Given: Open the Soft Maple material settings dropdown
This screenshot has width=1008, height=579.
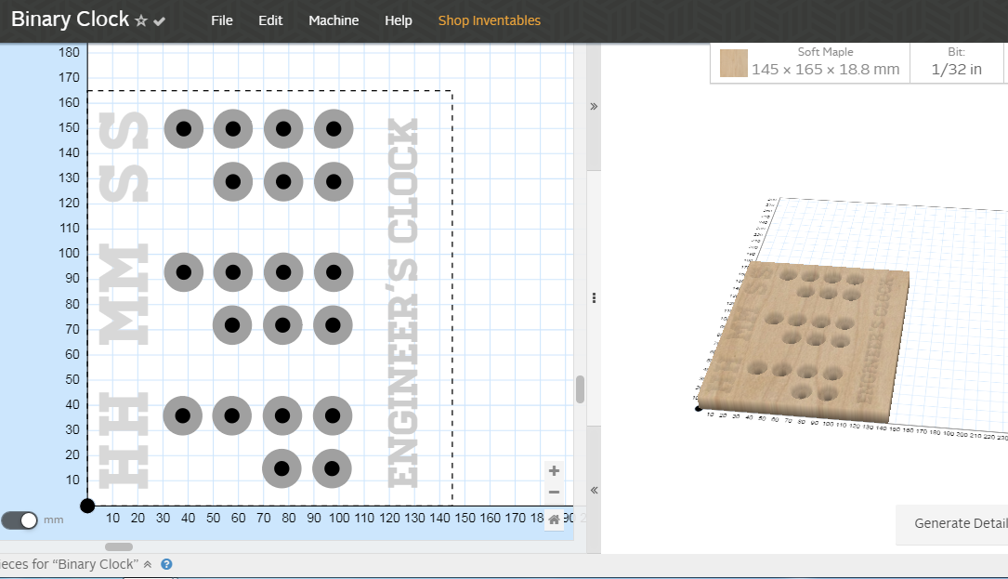Looking at the screenshot, I should tap(825, 62).
